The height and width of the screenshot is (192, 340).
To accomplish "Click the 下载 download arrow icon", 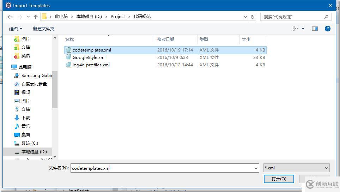I will point(17,118).
